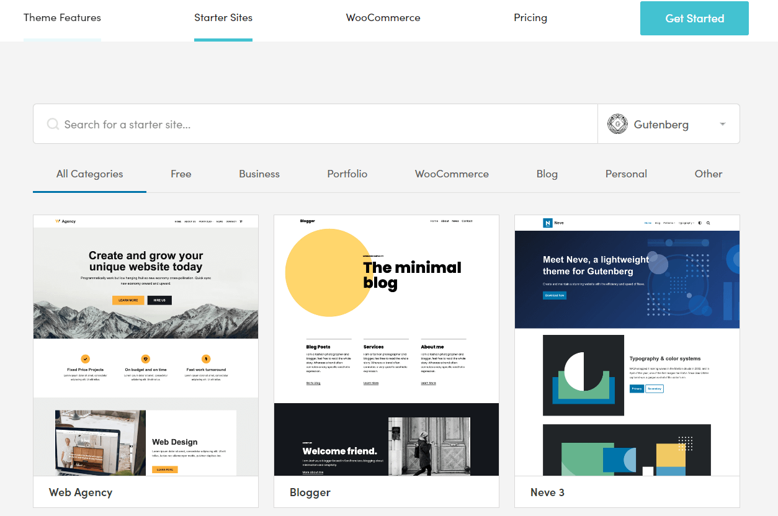This screenshot has width=778, height=516.
Task: Switch to the Business category tab
Action: 259,174
